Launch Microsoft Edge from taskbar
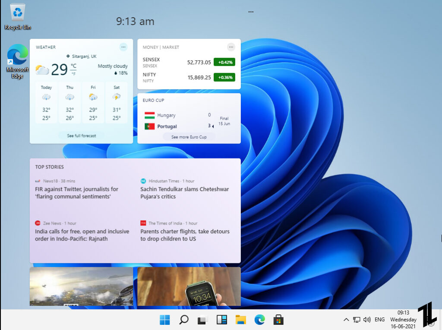Viewport: 442px width, 330px height. coord(259,320)
